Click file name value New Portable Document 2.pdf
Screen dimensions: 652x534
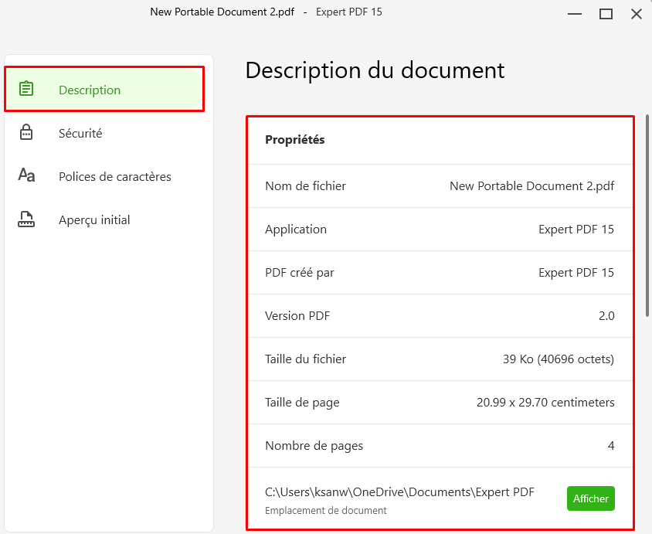[531, 186]
